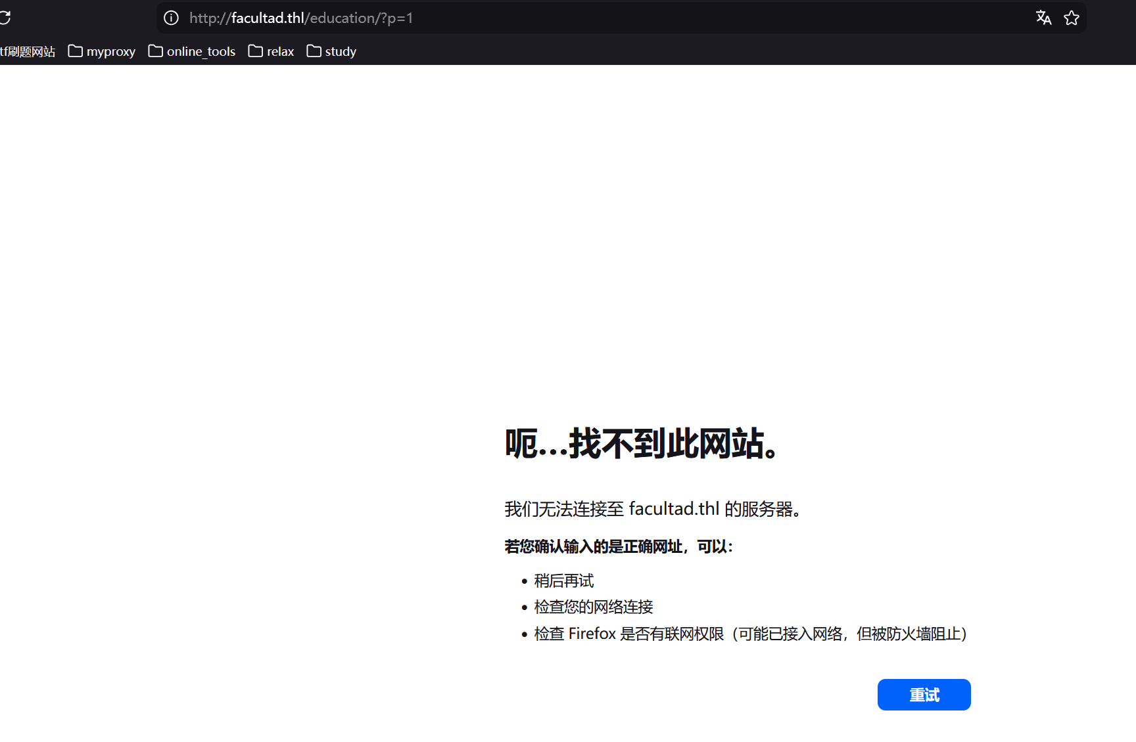Open the study bookmark folder label
The height and width of the screenshot is (742, 1136).
[x=341, y=51]
